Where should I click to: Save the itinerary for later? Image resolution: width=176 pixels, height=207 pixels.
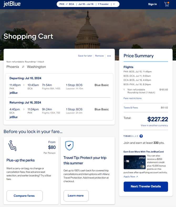[x=85, y=56]
